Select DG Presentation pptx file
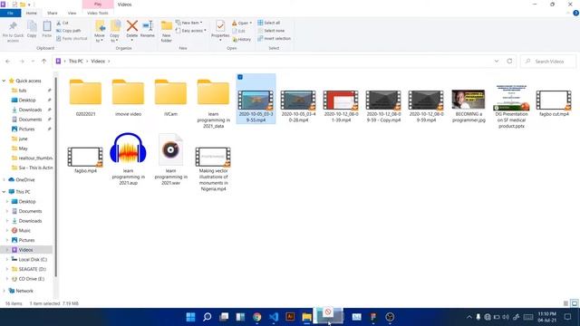 (511, 106)
